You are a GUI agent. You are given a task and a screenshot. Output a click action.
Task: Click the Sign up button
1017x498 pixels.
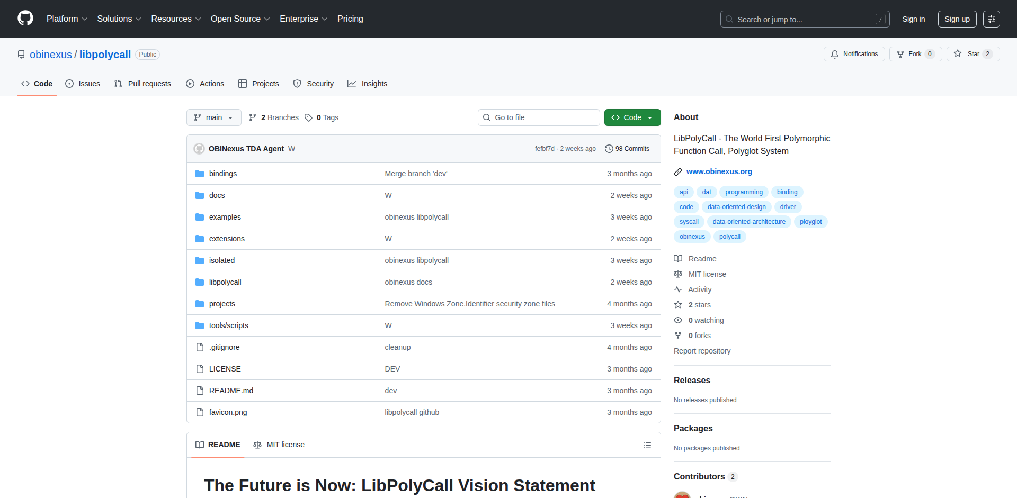(957, 19)
